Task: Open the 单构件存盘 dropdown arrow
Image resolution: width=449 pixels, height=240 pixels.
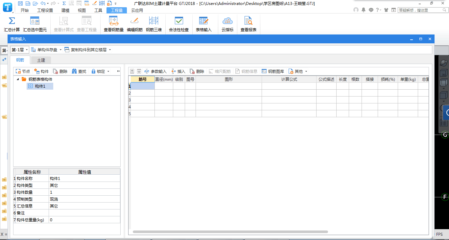Action: point(60,50)
